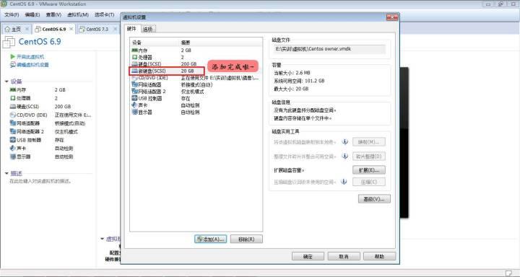Click the 网络适配器 2 icon in main window list
Image resolution: width=520 pixels, height=277 pixels.
(x=13, y=131)
